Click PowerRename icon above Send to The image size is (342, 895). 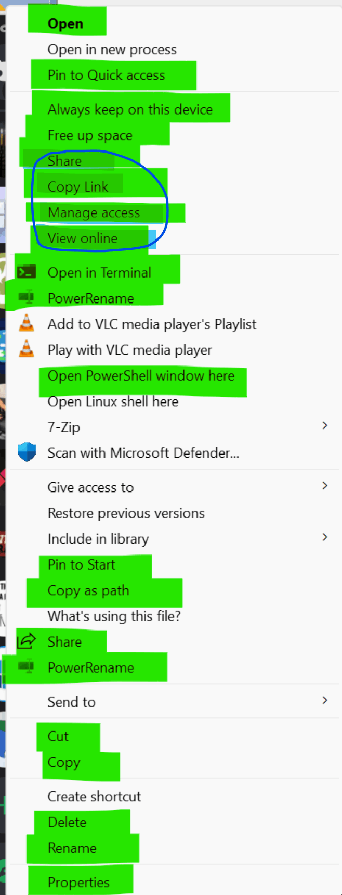pyautogui.click(x=27, y=667)
